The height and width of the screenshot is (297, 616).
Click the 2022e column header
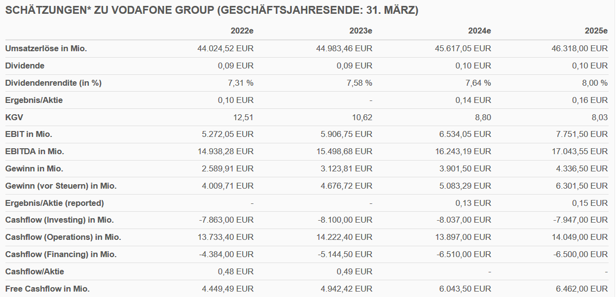click(x=242, y=31)
